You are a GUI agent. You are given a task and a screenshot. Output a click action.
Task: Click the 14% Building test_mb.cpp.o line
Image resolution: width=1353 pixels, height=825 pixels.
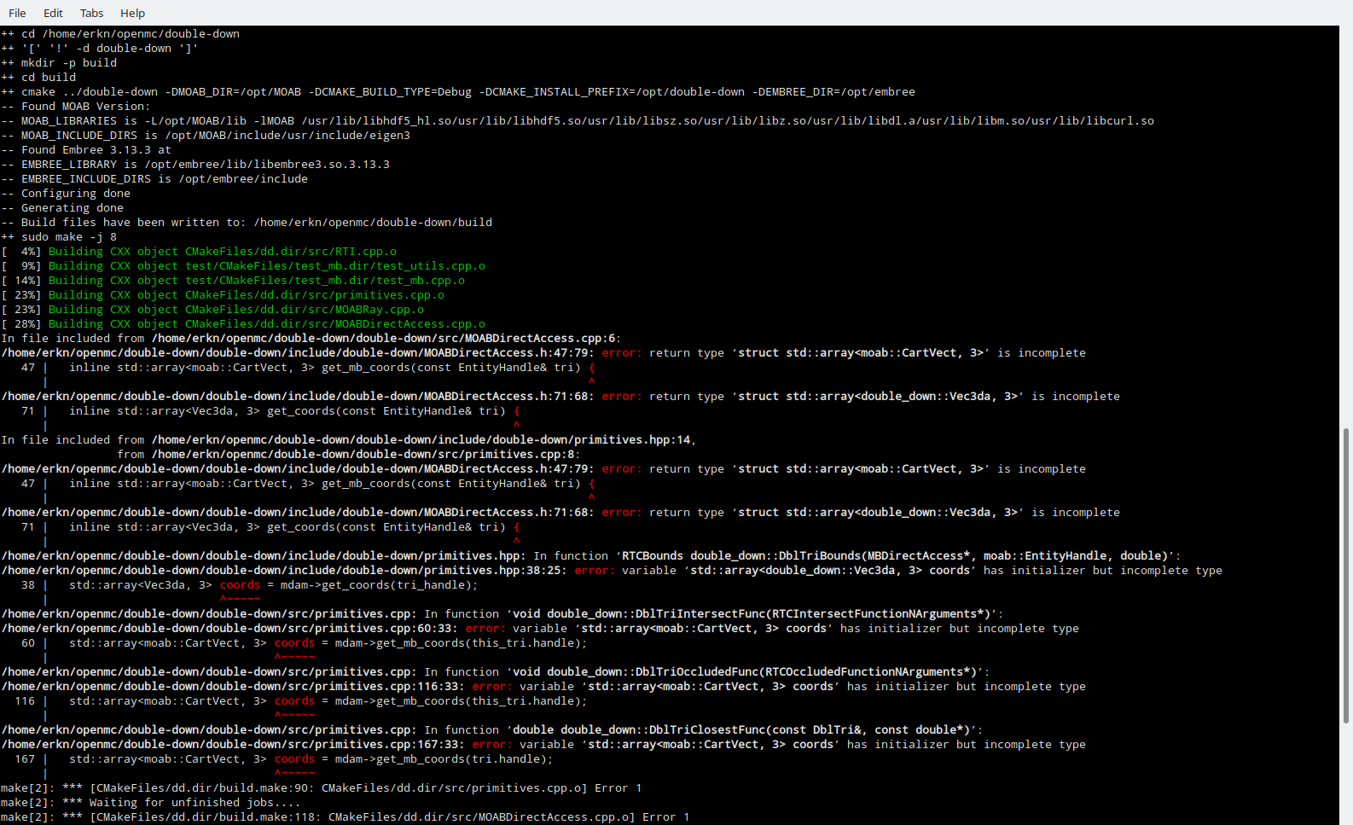[x=233, y=281]
